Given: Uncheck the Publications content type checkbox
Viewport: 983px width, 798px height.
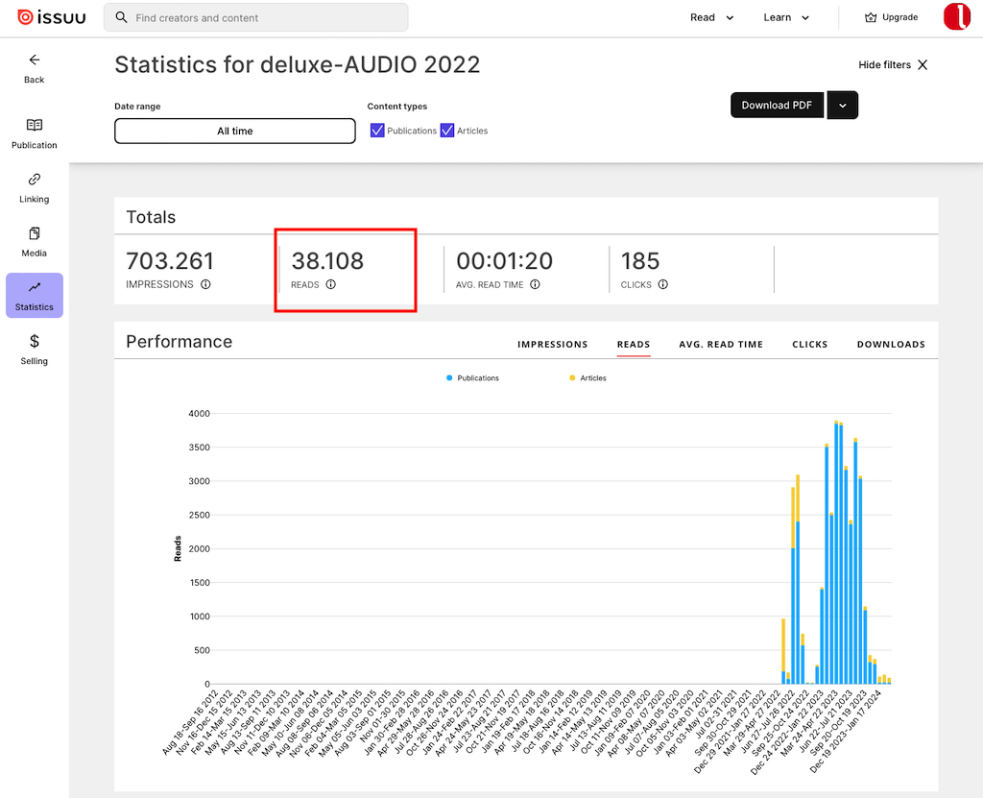Looking at the screenshot, I should point(377,131).
